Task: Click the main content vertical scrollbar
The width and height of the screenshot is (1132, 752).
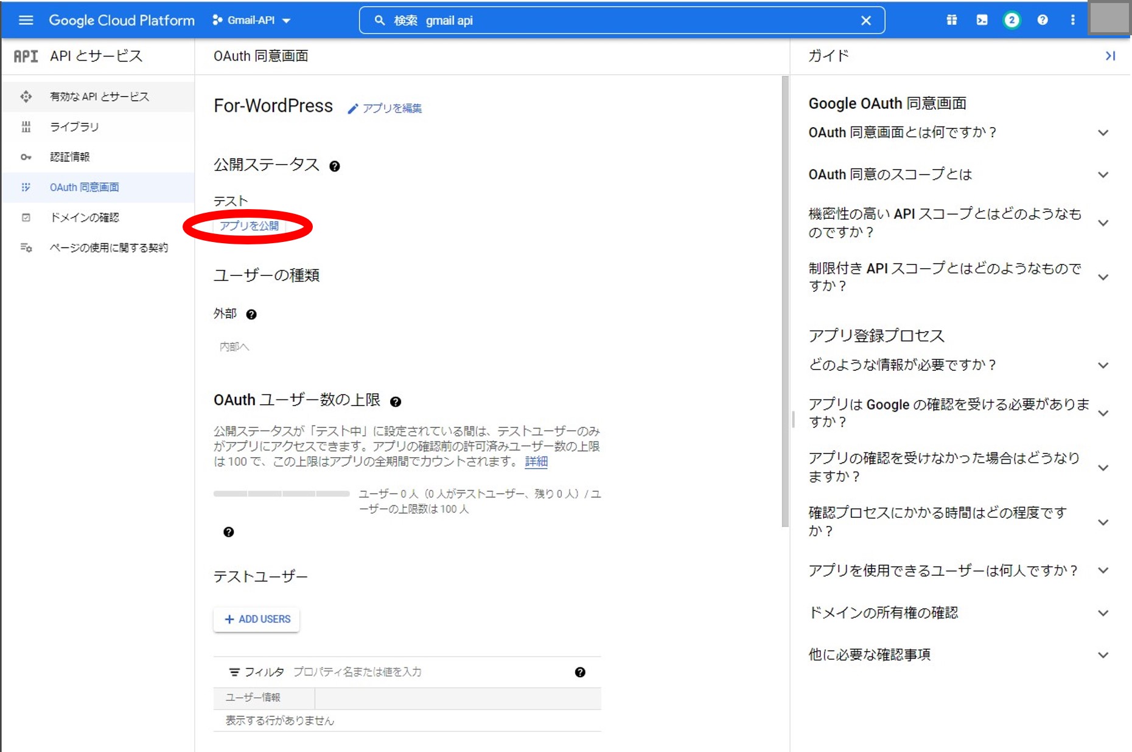Action: click(785, 302)
